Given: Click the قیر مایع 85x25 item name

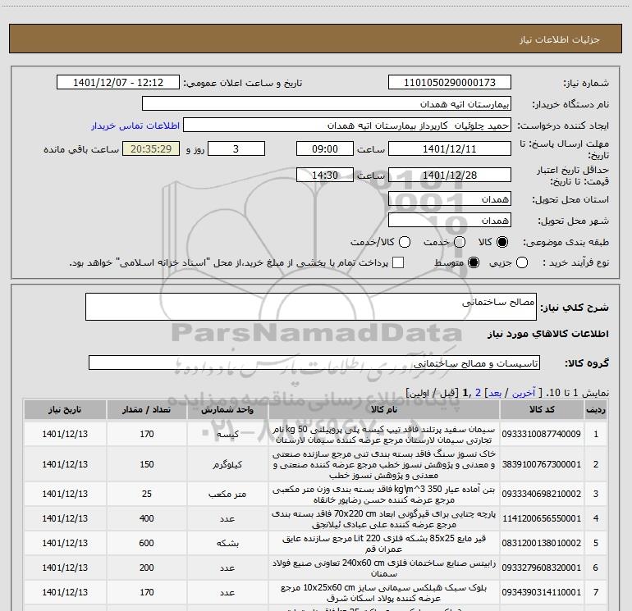Looking at the screenshot, I should 384,543.
